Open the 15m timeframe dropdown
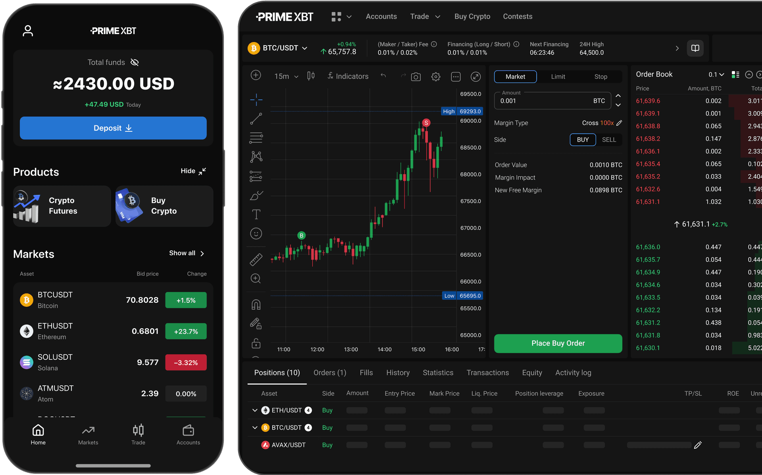This screenshot has width=762, height=475. [286, 76]
